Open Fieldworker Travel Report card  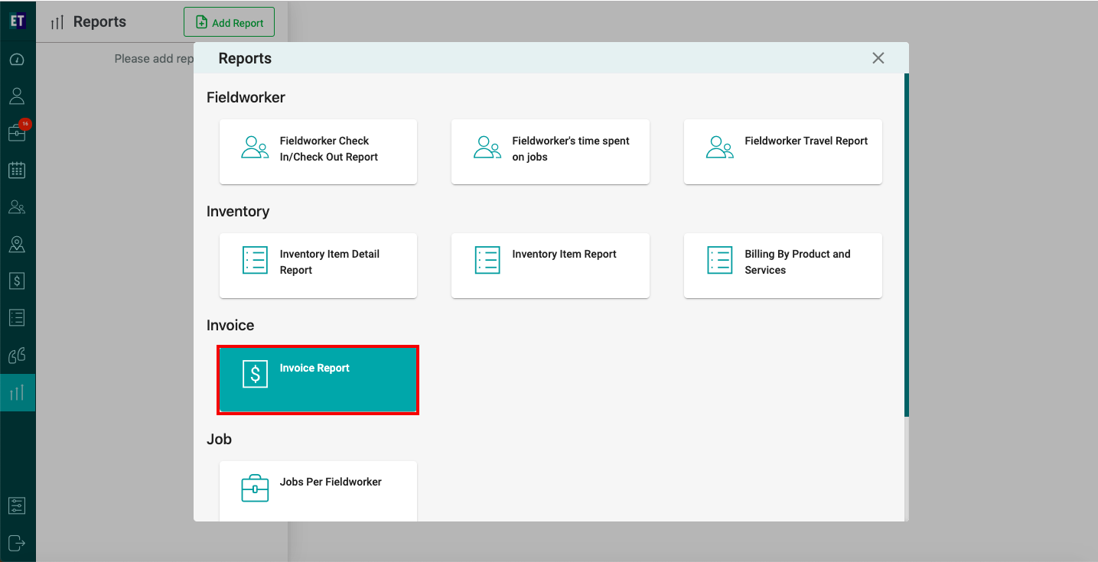pos(783,151)
